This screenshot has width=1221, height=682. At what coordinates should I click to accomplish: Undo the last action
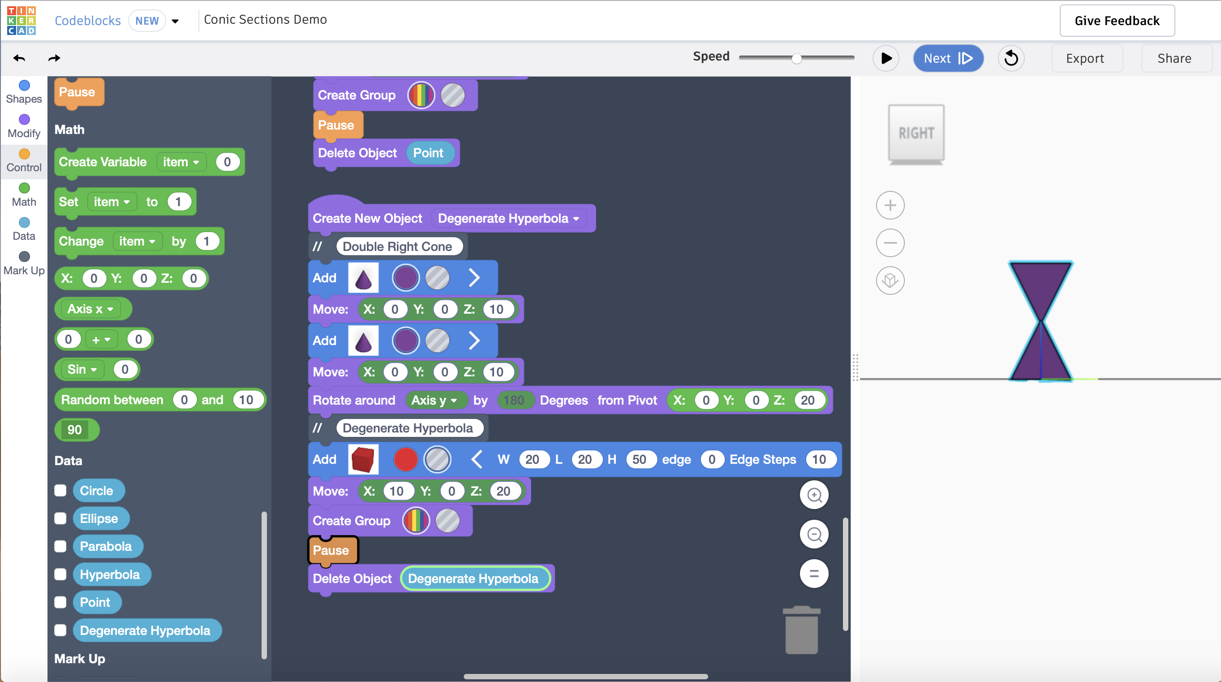click(x=19, y=58)
